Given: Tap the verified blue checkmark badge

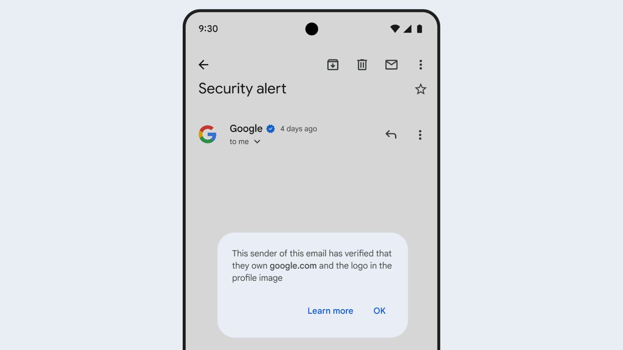Looking at the screenshot, I should pyautogui.click(x=271, y=129).
